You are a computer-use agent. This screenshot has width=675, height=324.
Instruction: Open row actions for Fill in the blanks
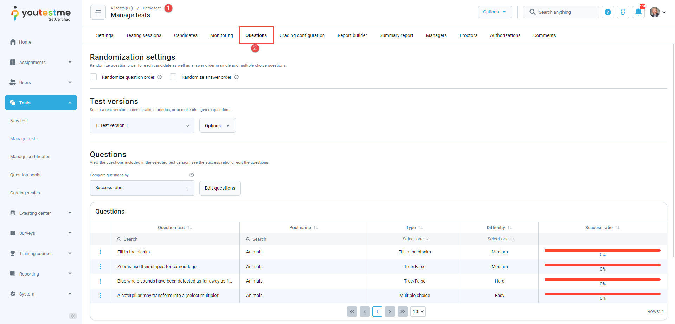click(x=101, y=252)
